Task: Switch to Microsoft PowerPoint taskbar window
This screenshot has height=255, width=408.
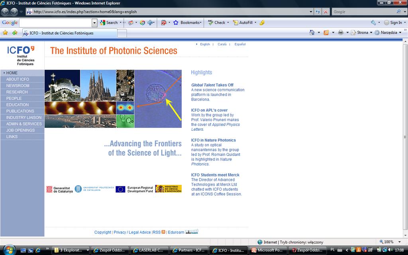Action: point(268,250)
